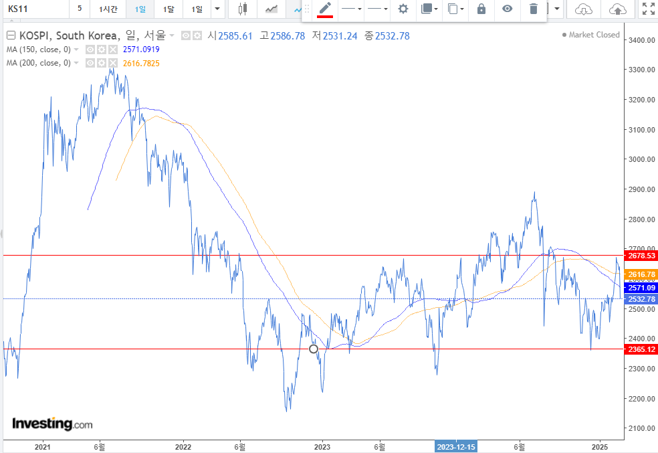
Task: Expand dropdown arrow next to KOSPI 서울 title
Action: (172, 35)
